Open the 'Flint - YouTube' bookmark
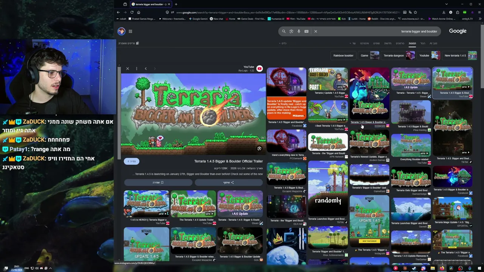 (x=295, y=19)
